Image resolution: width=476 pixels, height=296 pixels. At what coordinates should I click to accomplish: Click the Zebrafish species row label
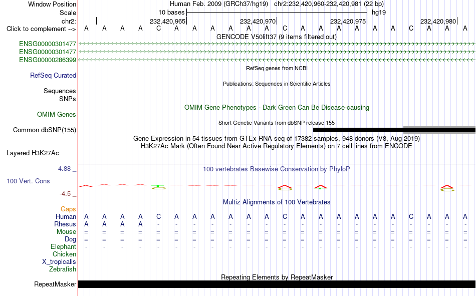[63, 269]
